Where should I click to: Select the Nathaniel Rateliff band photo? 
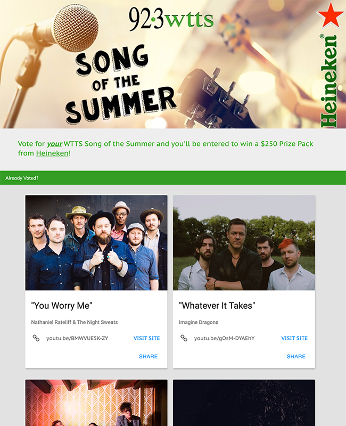pos(96,243)
